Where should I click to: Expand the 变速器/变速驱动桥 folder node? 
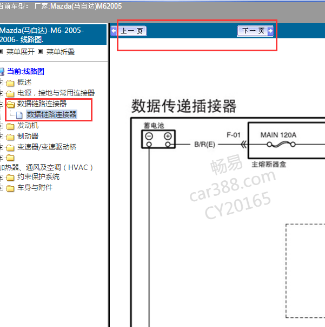(1, 147)
